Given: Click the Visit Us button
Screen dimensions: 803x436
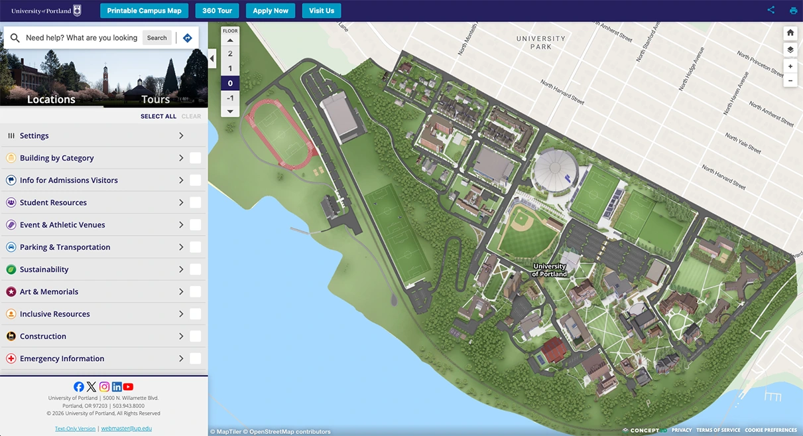Looking at the screenshot, I should [x=322, y=11].
